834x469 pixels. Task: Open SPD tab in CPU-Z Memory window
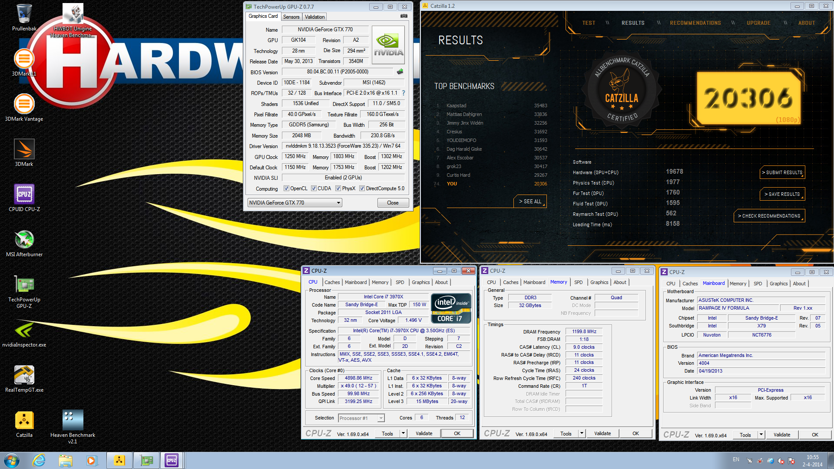(x=578, y=282)
